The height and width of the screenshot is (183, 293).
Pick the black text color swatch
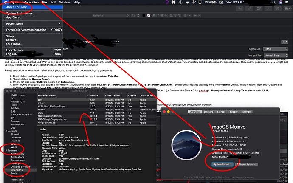144,15
